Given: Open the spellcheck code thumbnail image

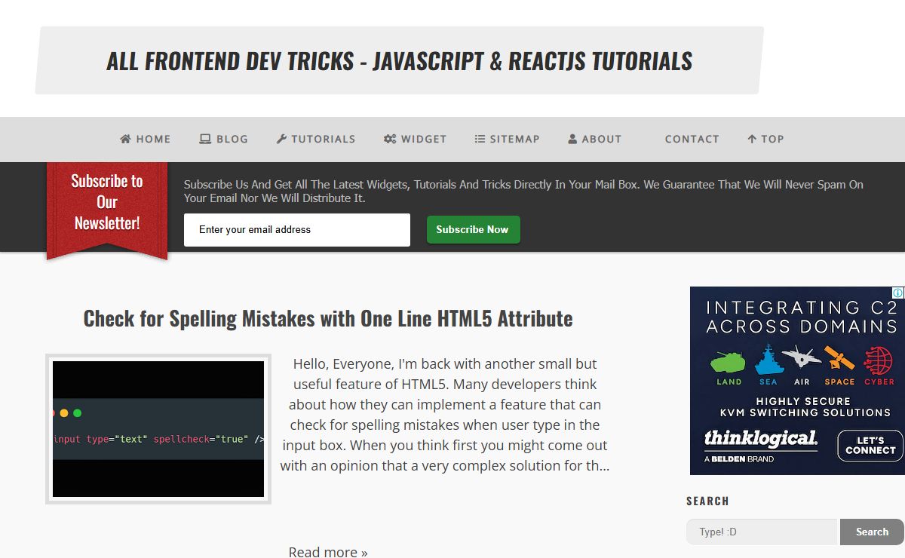Looking at the screenshot, I should (x=158, y=429).
